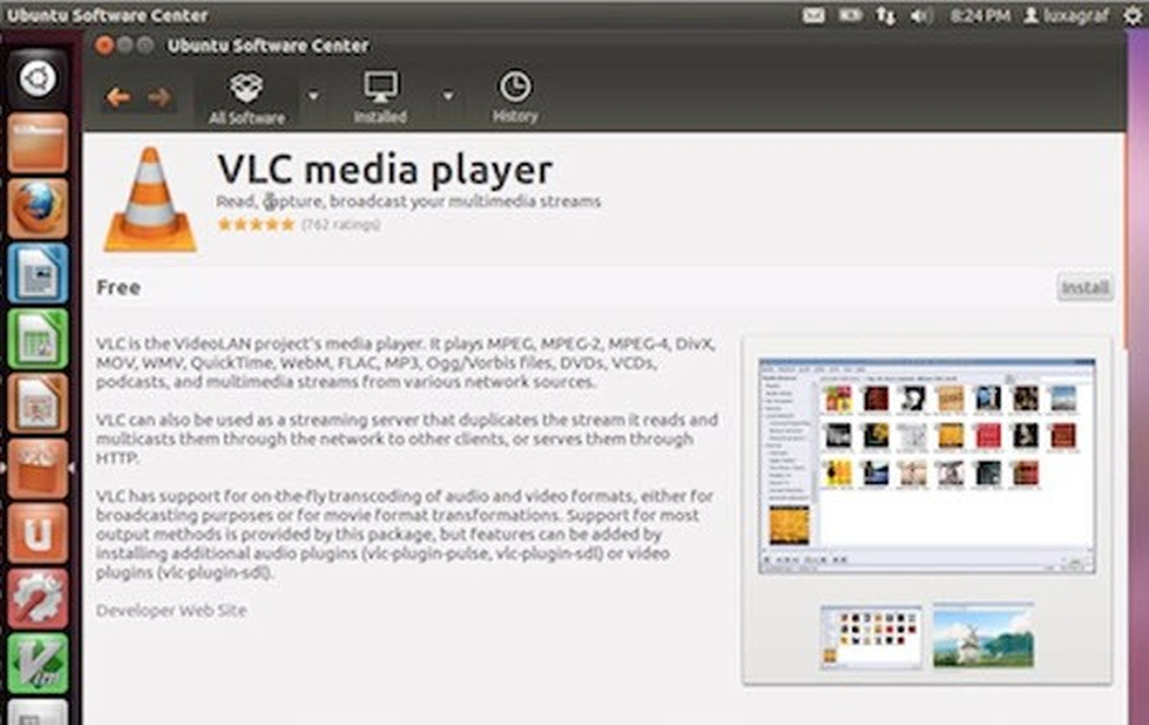Install VLC media player

point(1085,288)
